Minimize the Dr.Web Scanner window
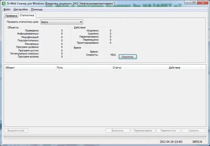Image resolution: width=210 pixels, height=146 pixels. pos(188,3)
